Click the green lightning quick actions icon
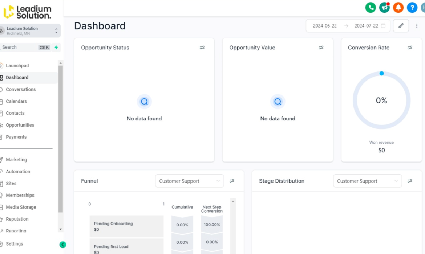 pyautogui.click(x=56, y=48)
